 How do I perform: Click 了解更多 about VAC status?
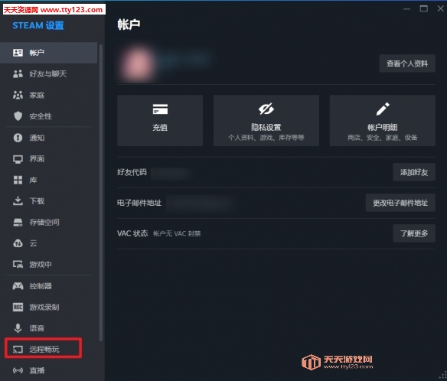[414, 233]
